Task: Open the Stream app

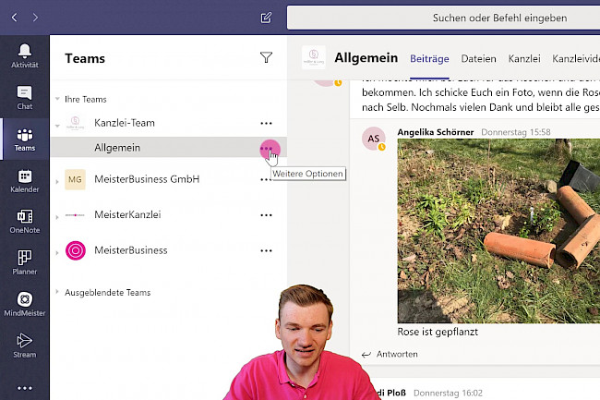Action: pyautogui.click(x=24, y=346)
